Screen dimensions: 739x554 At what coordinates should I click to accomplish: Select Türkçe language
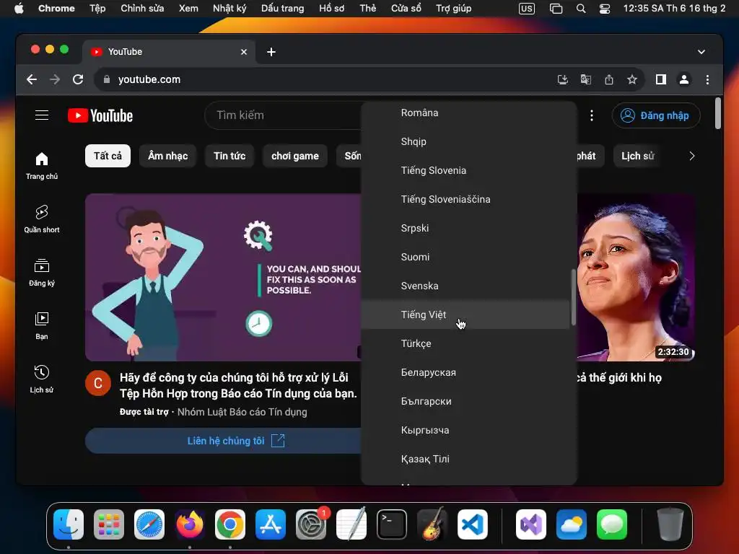point(465,343)
